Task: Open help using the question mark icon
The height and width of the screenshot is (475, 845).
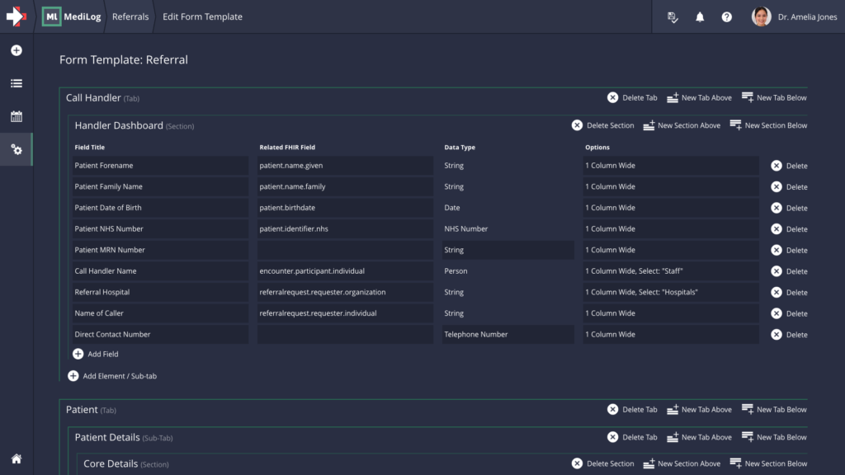Action: [726, 16]
